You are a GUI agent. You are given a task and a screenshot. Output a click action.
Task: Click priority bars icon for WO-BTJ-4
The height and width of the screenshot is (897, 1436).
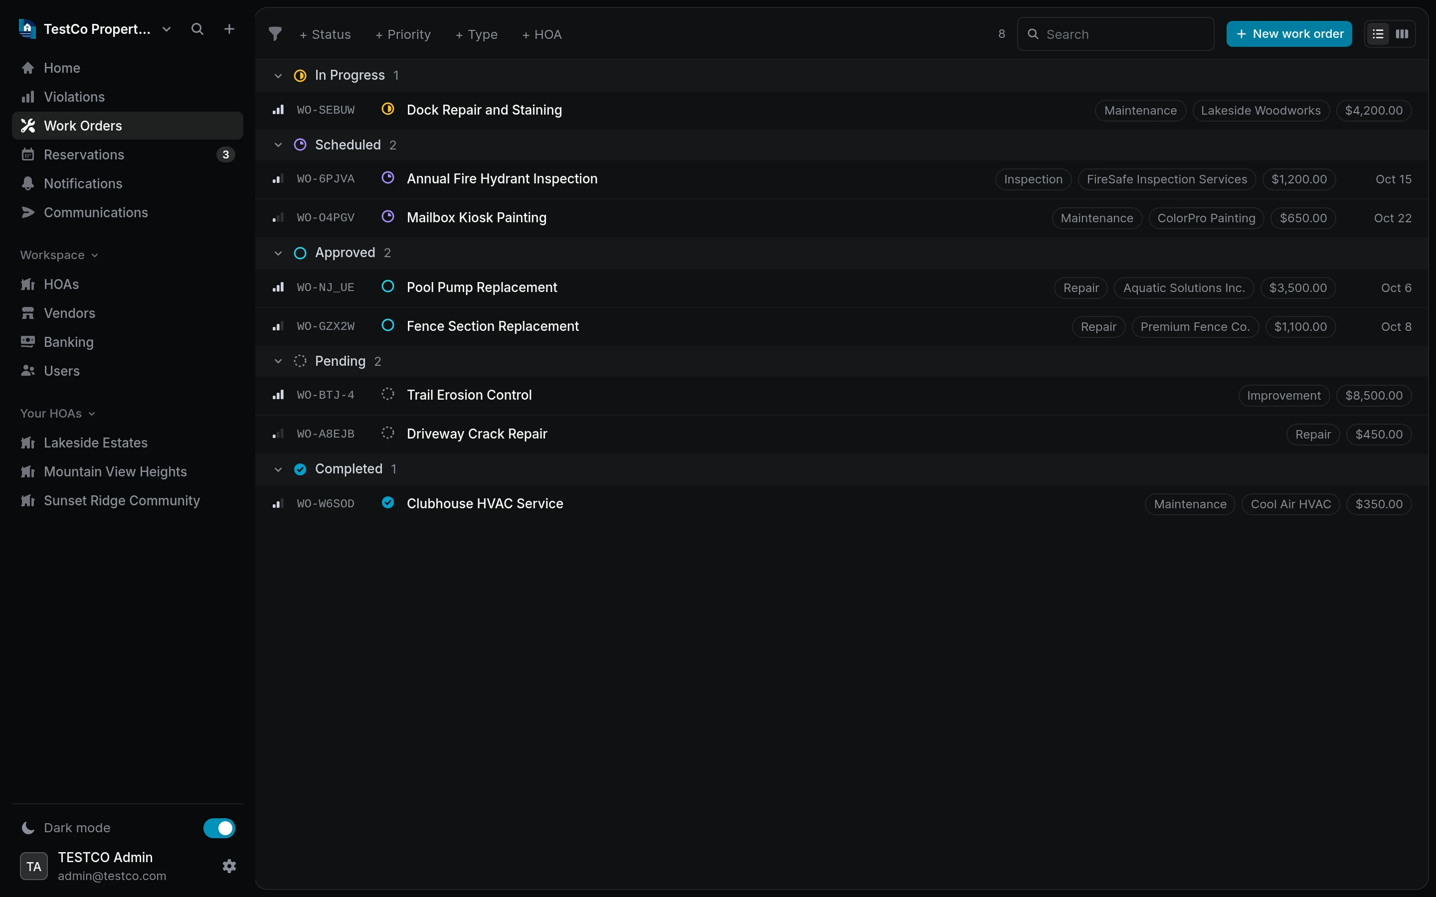pyautogui.click(x=278, y=395)
